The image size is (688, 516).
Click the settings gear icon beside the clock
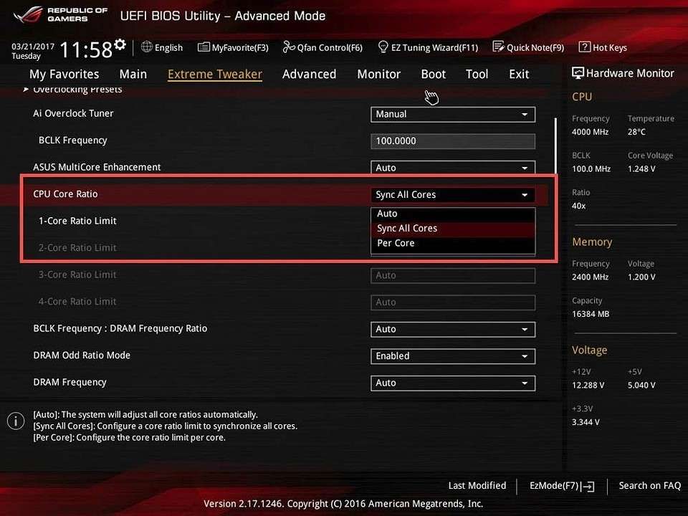point(120,46)
